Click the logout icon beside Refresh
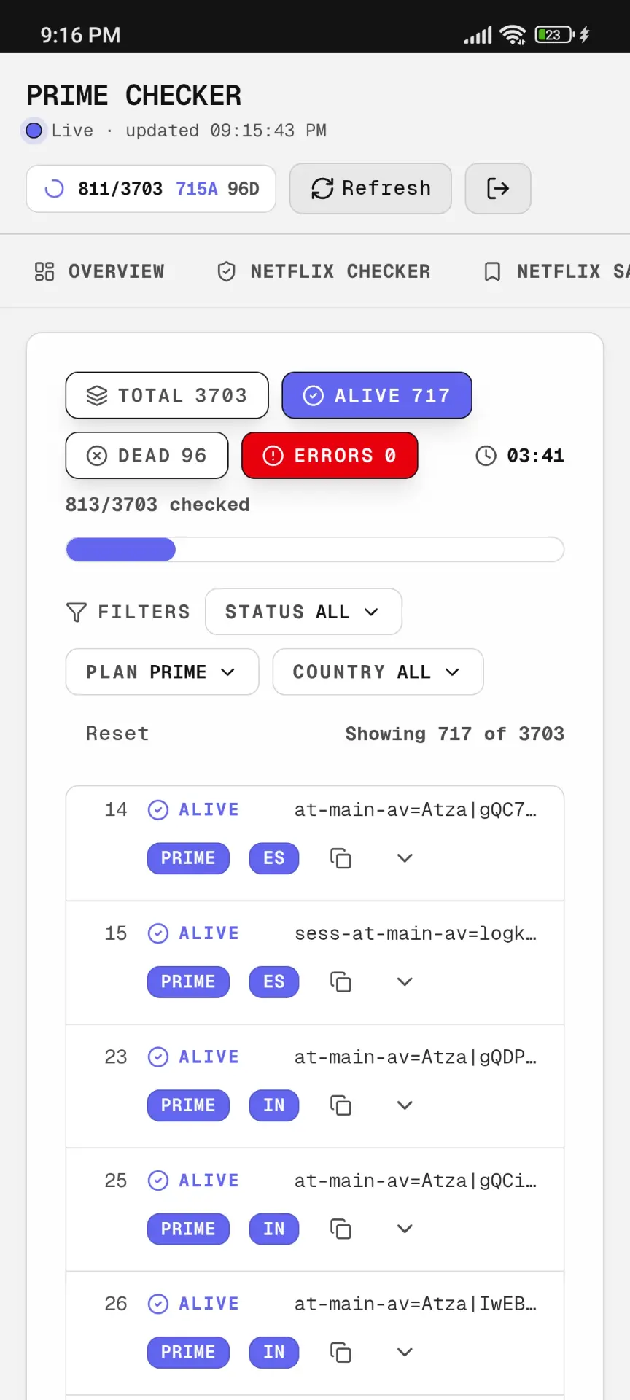The image size is (630, 1400). [x=498, y=189]
